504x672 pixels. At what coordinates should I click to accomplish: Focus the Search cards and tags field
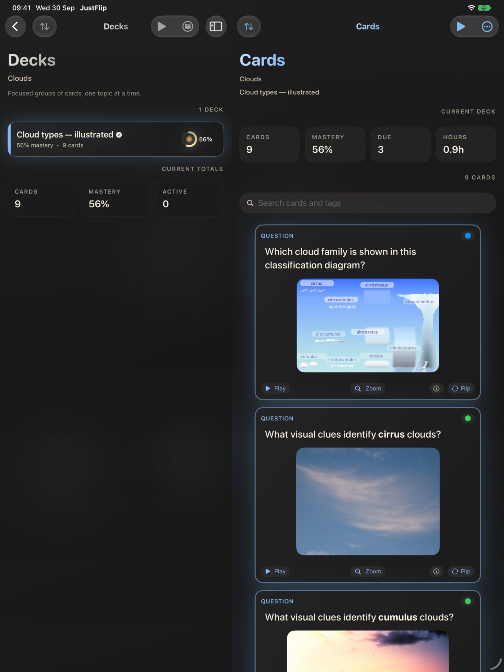[368, 203]
